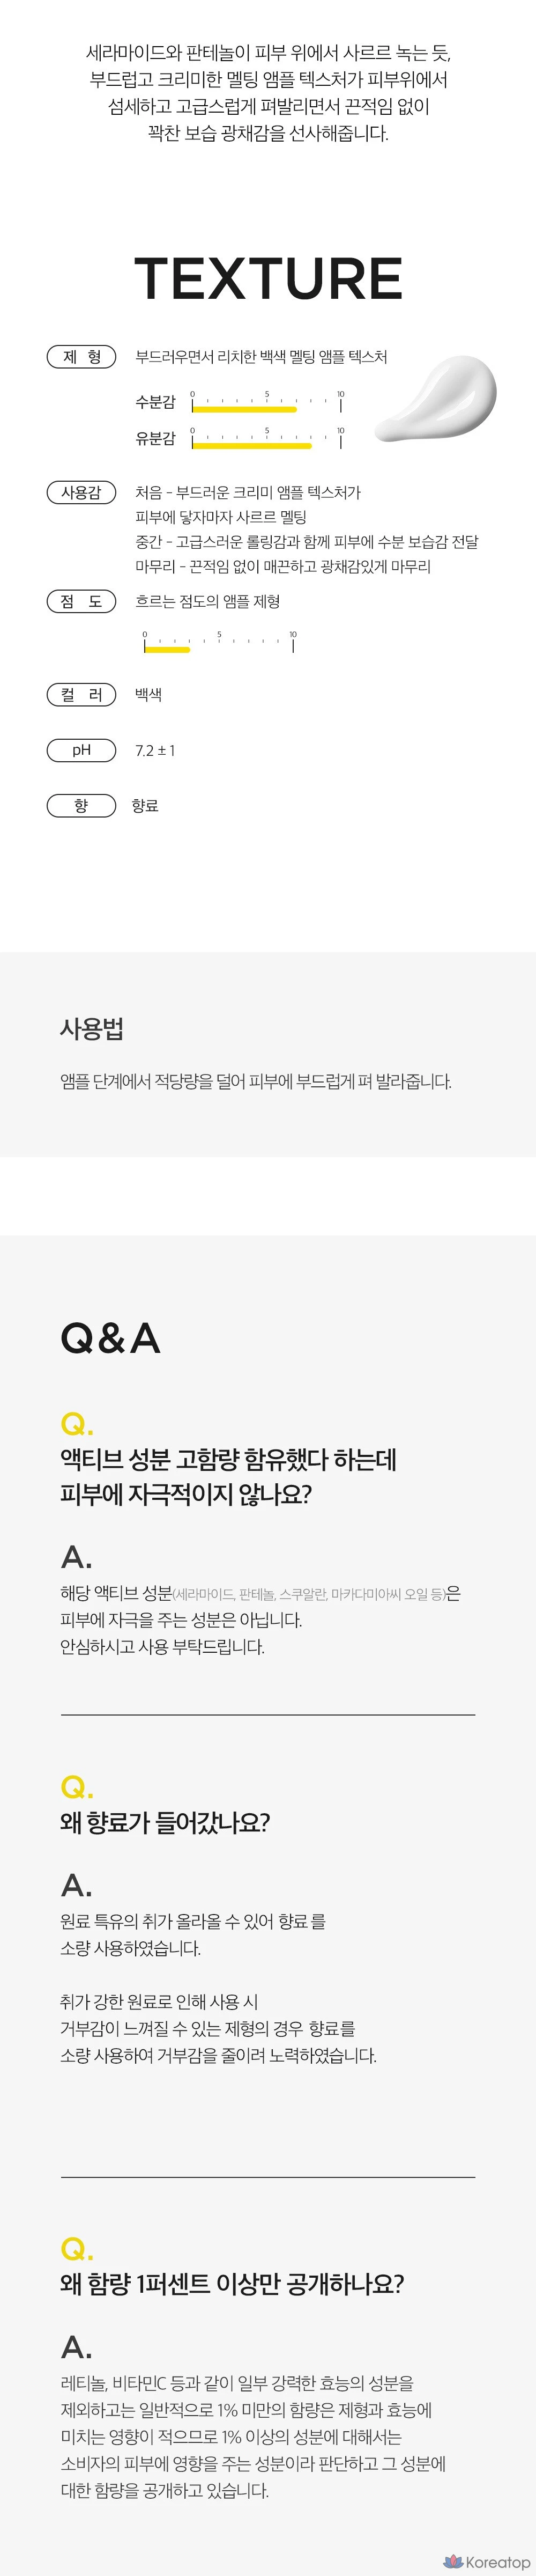The image size is (536, 2576).
Task: Click the yellow Q. above the 함량 1퍼센트 question
Action: pyautogui.click(x=76, y=2248)
